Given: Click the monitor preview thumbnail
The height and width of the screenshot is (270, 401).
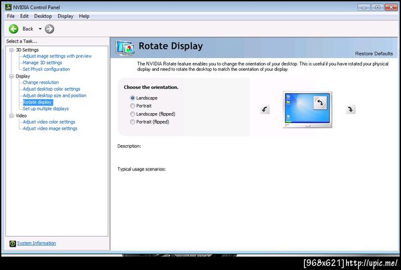Looking at the screenshot, I should coord(307,110).
